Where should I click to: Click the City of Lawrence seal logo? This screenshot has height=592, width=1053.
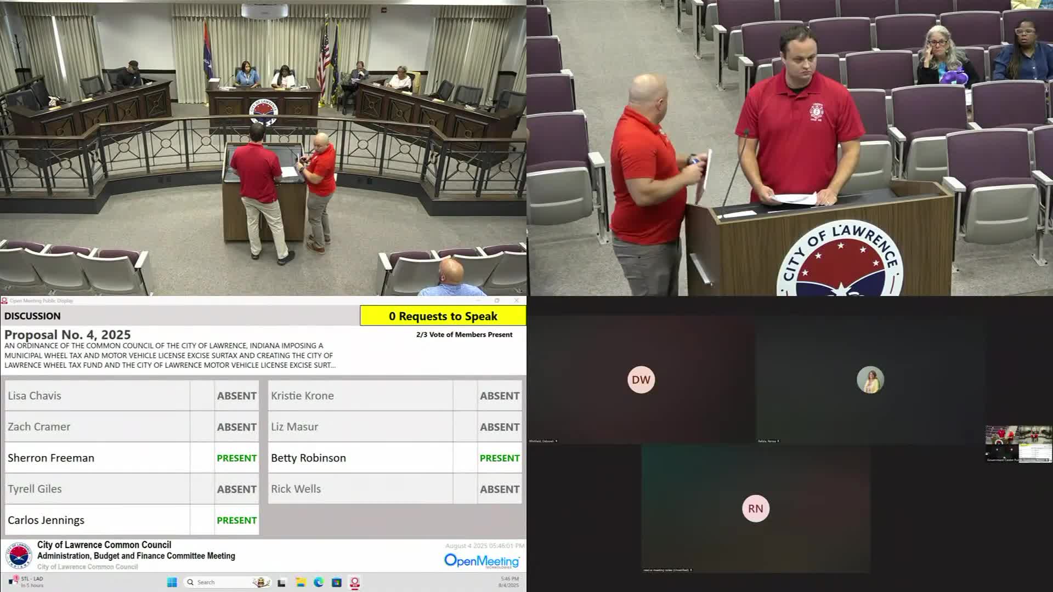click(19, 555)
